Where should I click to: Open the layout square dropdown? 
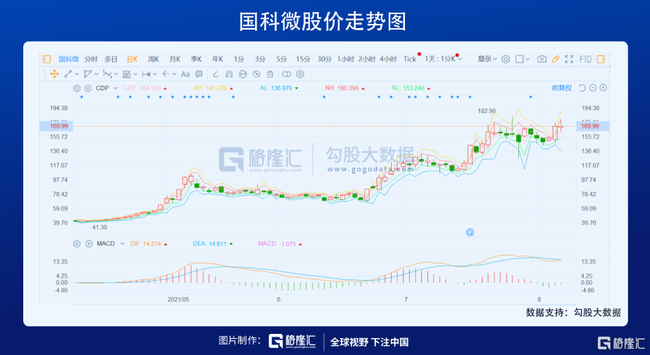coord(523,59)
